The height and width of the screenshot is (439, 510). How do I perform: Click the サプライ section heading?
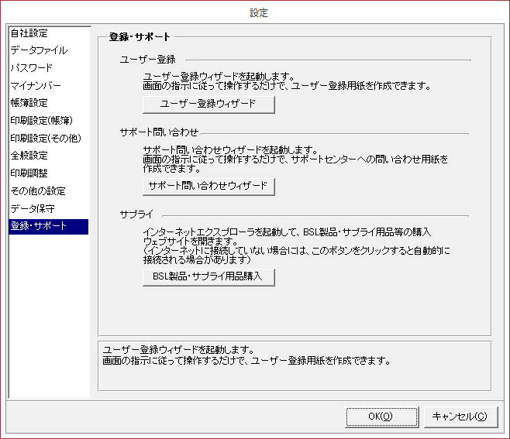[x=136, y=214]
